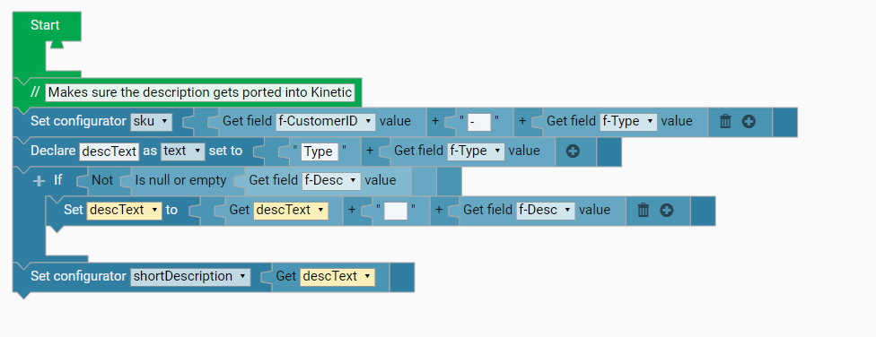Click the descText variable name field in Declare

pyautogui.click(x=109, y=151)
